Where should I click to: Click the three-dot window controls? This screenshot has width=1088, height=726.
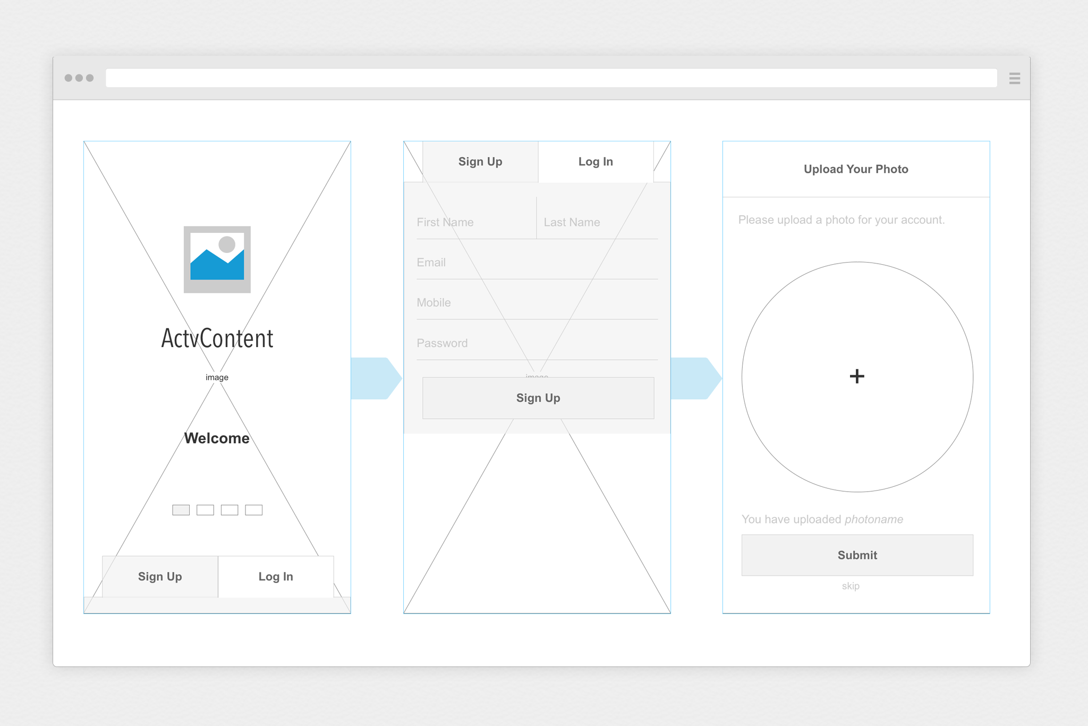tap(79, 78)
